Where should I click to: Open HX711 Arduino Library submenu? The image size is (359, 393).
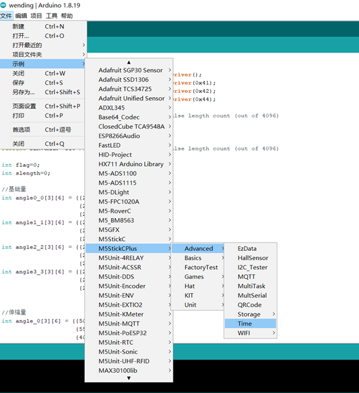(x=129, y=164)
